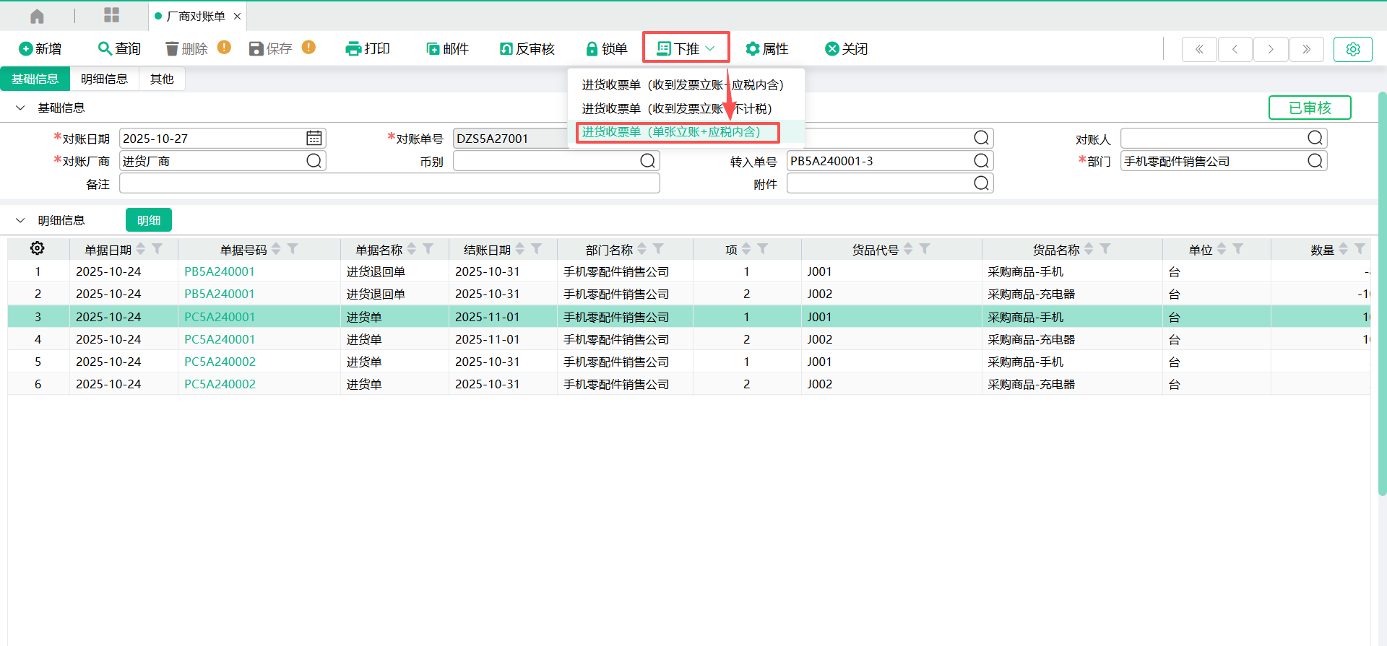Open document link PC5A240002 in row 5

coord(220,362)
